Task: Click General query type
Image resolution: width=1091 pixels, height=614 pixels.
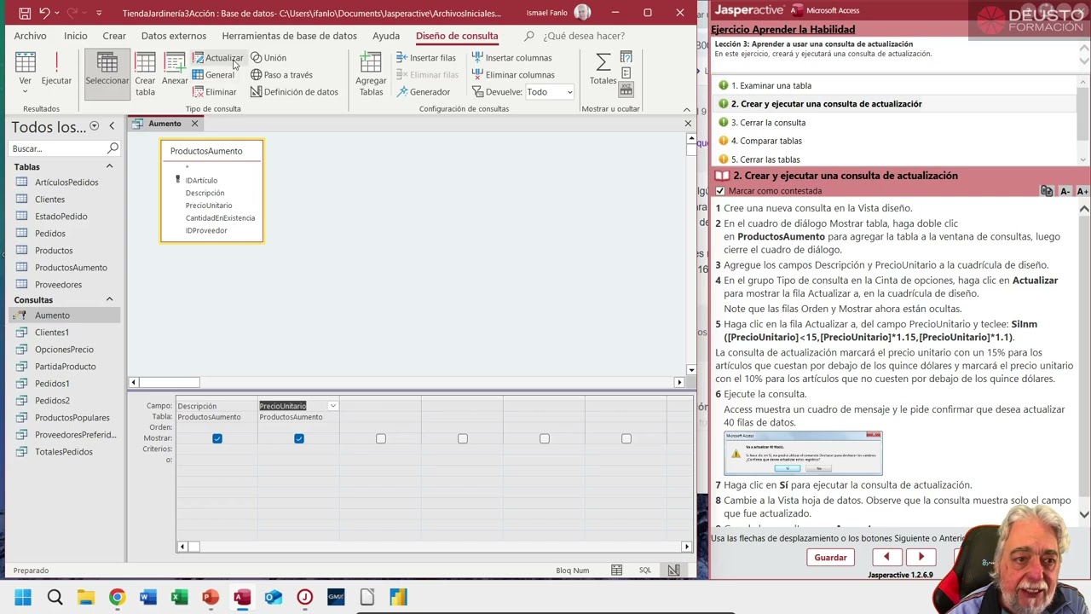Action: (213, 75)
